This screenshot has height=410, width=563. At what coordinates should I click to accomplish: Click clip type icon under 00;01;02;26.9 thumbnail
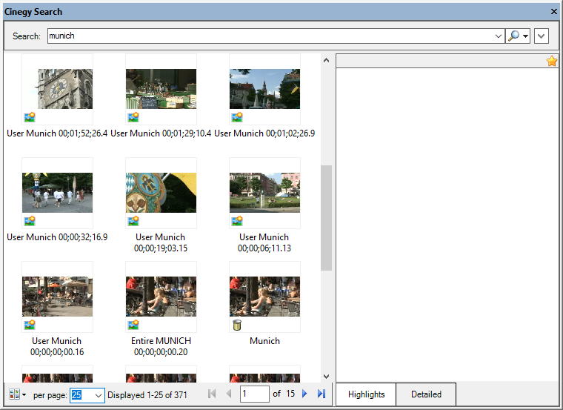coord(237,117)
